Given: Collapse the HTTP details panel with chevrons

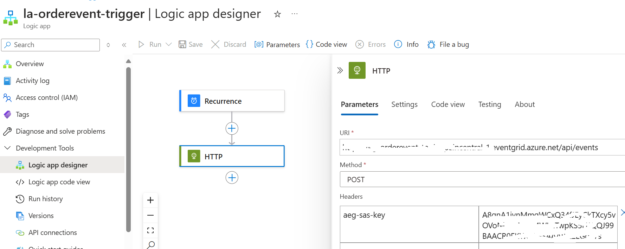Looking at the screenshot, I should [340, 70].
